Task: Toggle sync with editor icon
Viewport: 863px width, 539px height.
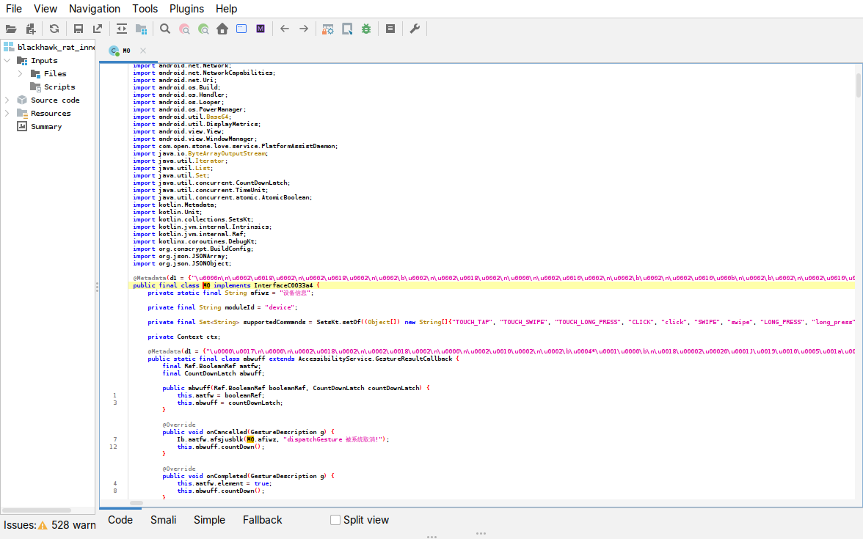Action: coord(122,29)
